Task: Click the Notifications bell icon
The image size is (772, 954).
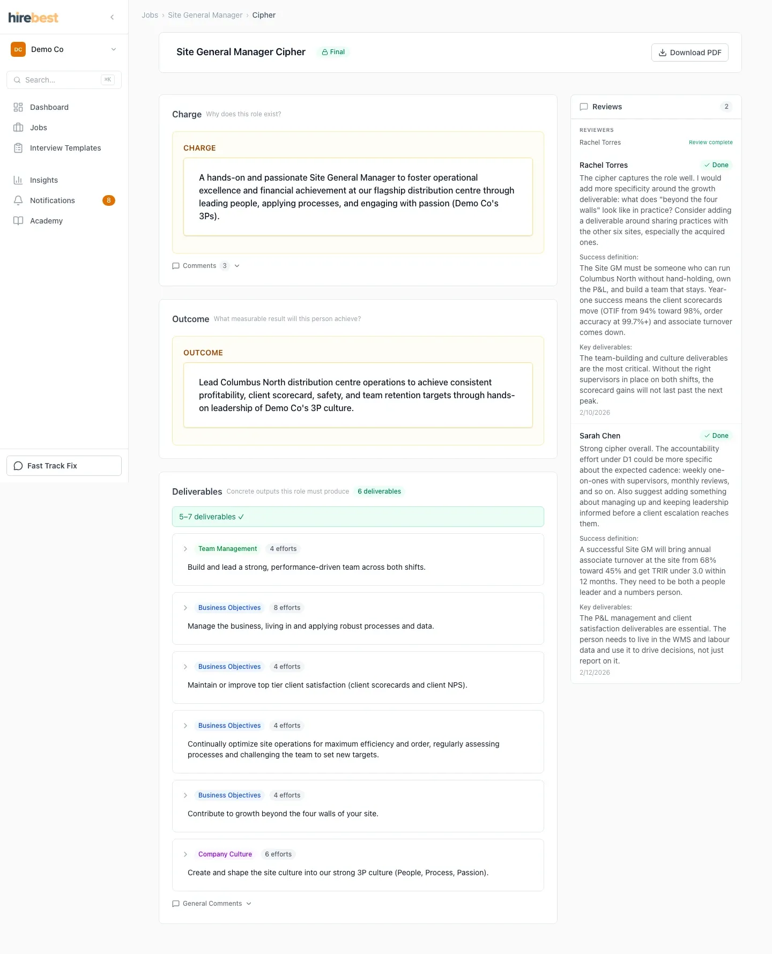Action: coord(18,200)
